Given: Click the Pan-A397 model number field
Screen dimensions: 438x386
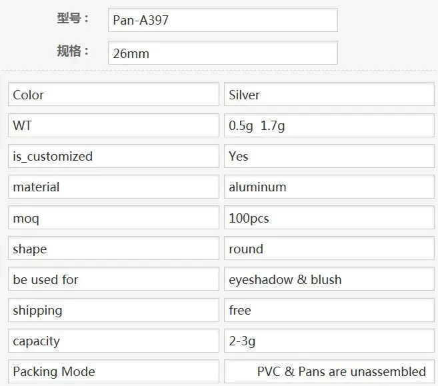Looking at the screenshot, I should point(223,20).
